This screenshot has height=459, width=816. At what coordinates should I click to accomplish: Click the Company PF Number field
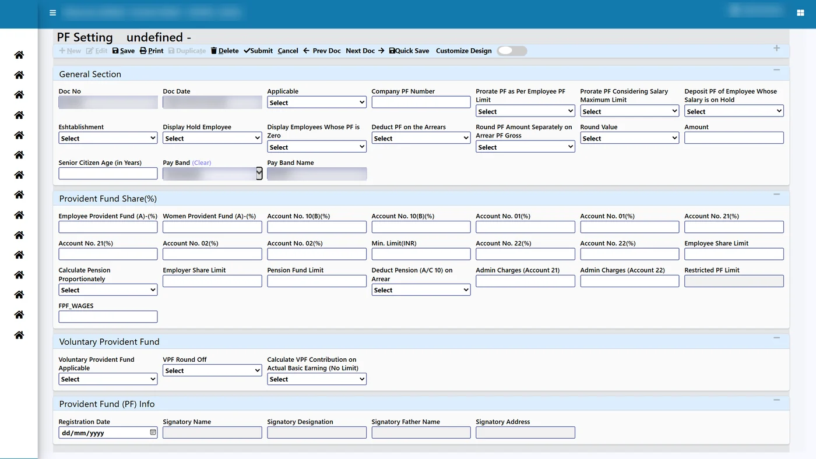pyautogui.click(x=421, y=103)
